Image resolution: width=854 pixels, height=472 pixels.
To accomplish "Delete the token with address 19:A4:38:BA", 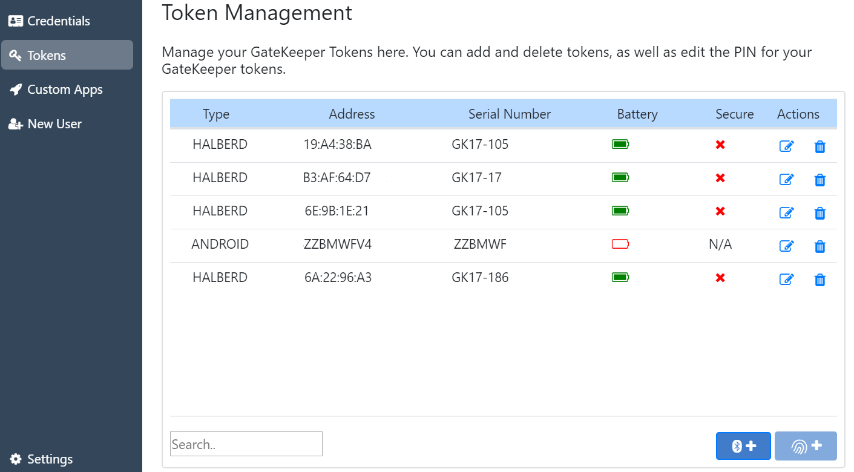I will pos(820,146).
